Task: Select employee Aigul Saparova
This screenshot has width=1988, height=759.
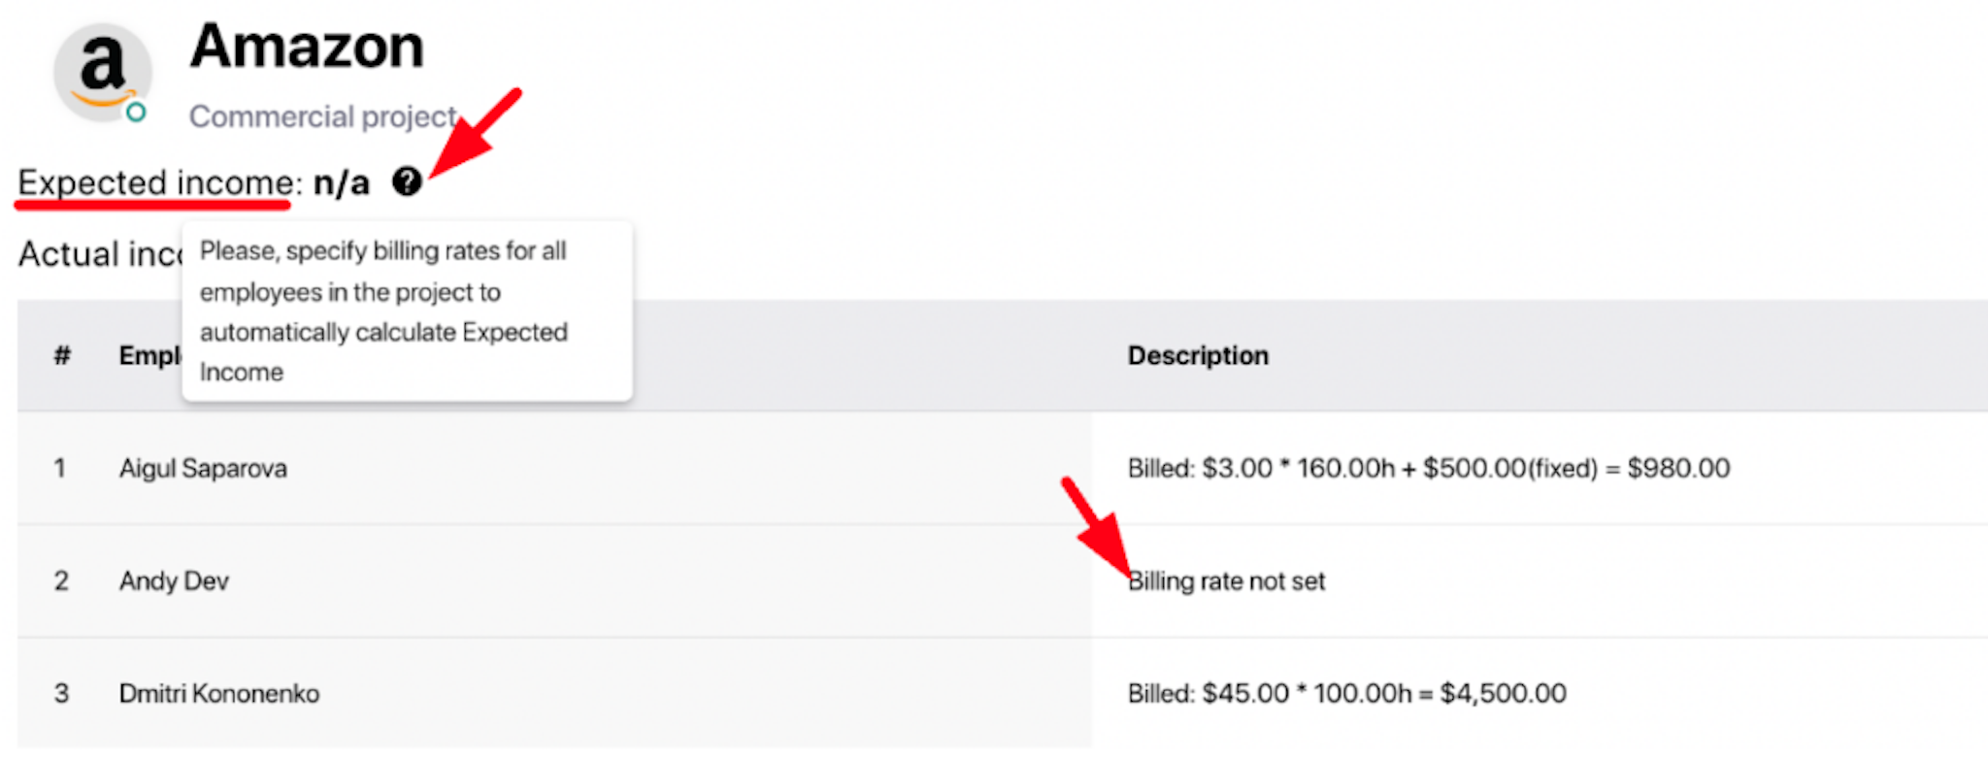Action: pyautogui.click(x=203, y=468)
